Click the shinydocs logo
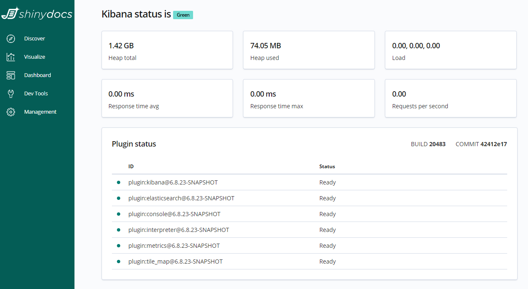This screenshot has height=289, width=528. pos(37,14)
